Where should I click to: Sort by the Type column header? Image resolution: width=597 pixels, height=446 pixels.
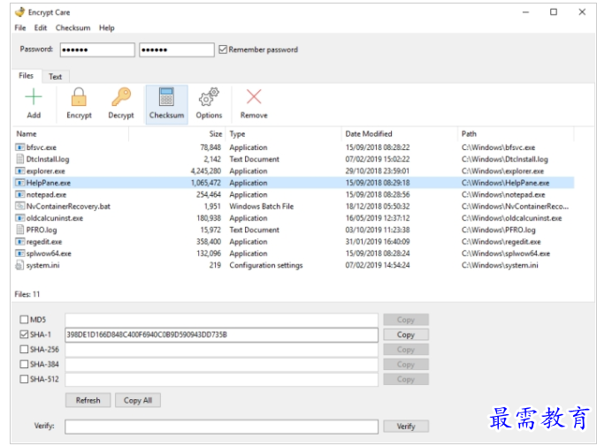click(x=283, y=134)
